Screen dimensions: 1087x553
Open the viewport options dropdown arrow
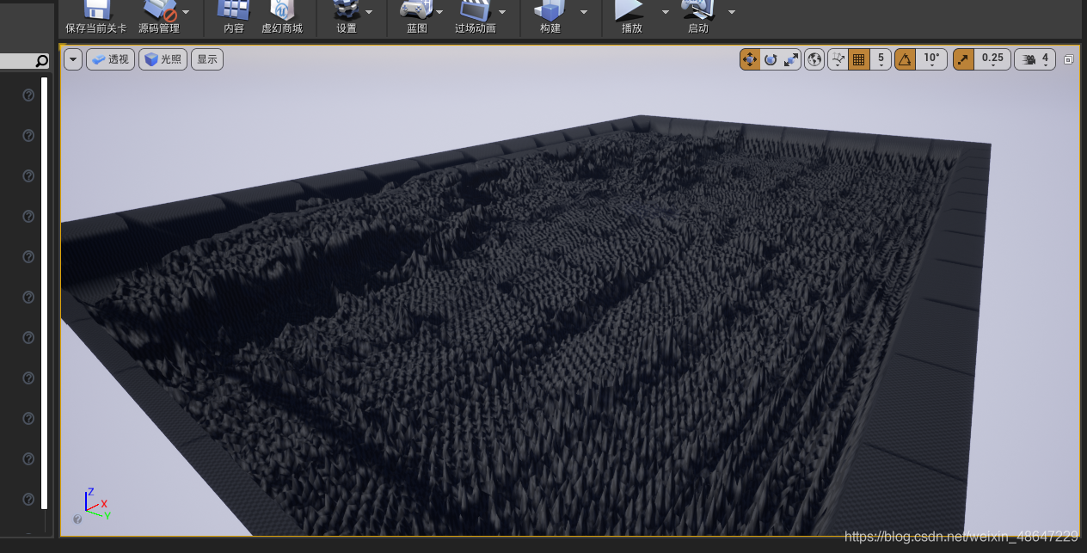[73, 59]
